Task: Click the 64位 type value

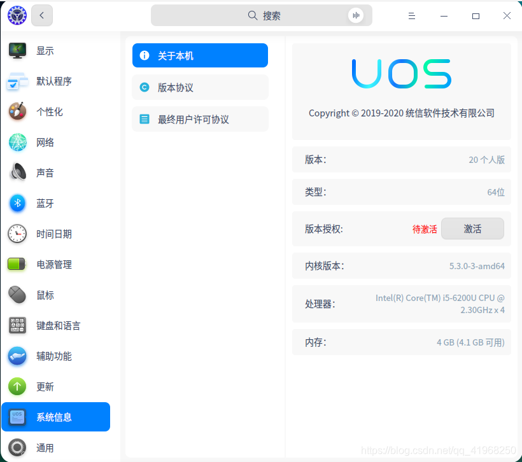Action: [496, 192]
